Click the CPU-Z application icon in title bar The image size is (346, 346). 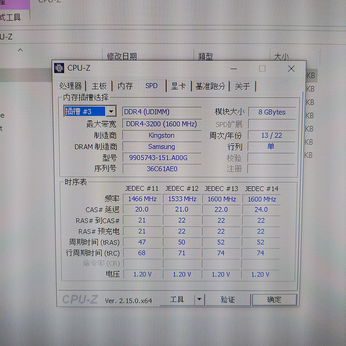(x=59, y=68)
